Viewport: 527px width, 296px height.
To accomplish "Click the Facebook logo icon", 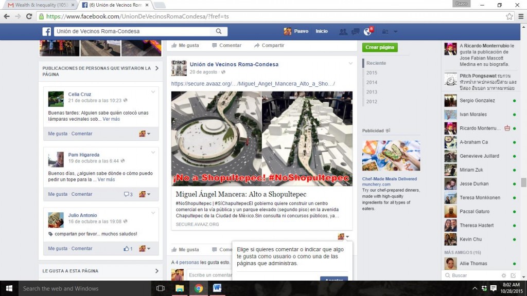I will coord(47,31).
